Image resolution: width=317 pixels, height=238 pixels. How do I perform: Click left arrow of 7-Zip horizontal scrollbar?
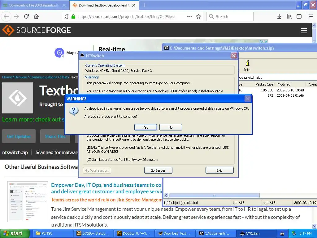tap(166, 195)
